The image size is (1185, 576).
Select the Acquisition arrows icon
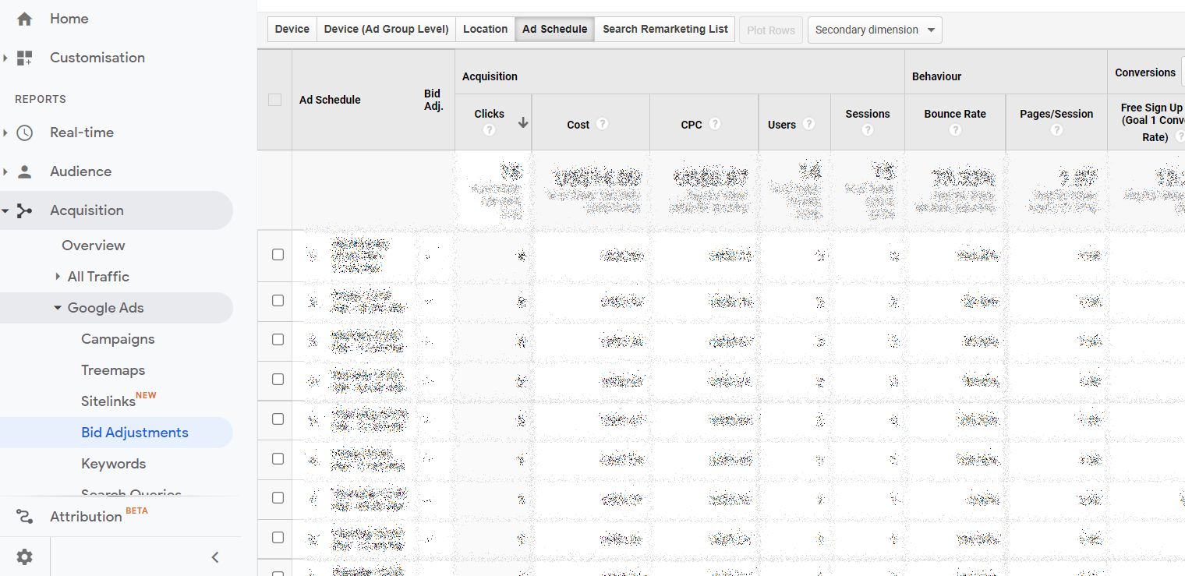click(x=24, y=210)
